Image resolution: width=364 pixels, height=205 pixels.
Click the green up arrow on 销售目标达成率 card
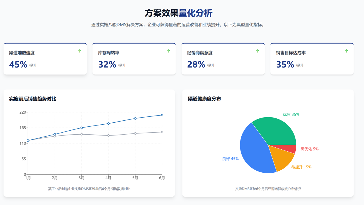(347, 51)
